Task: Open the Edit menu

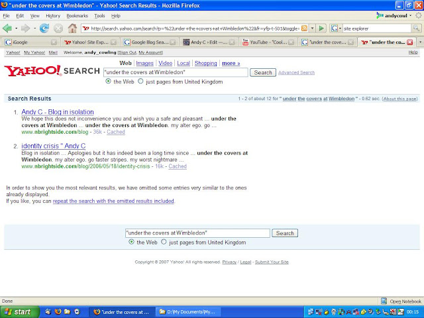Action: 20,16
